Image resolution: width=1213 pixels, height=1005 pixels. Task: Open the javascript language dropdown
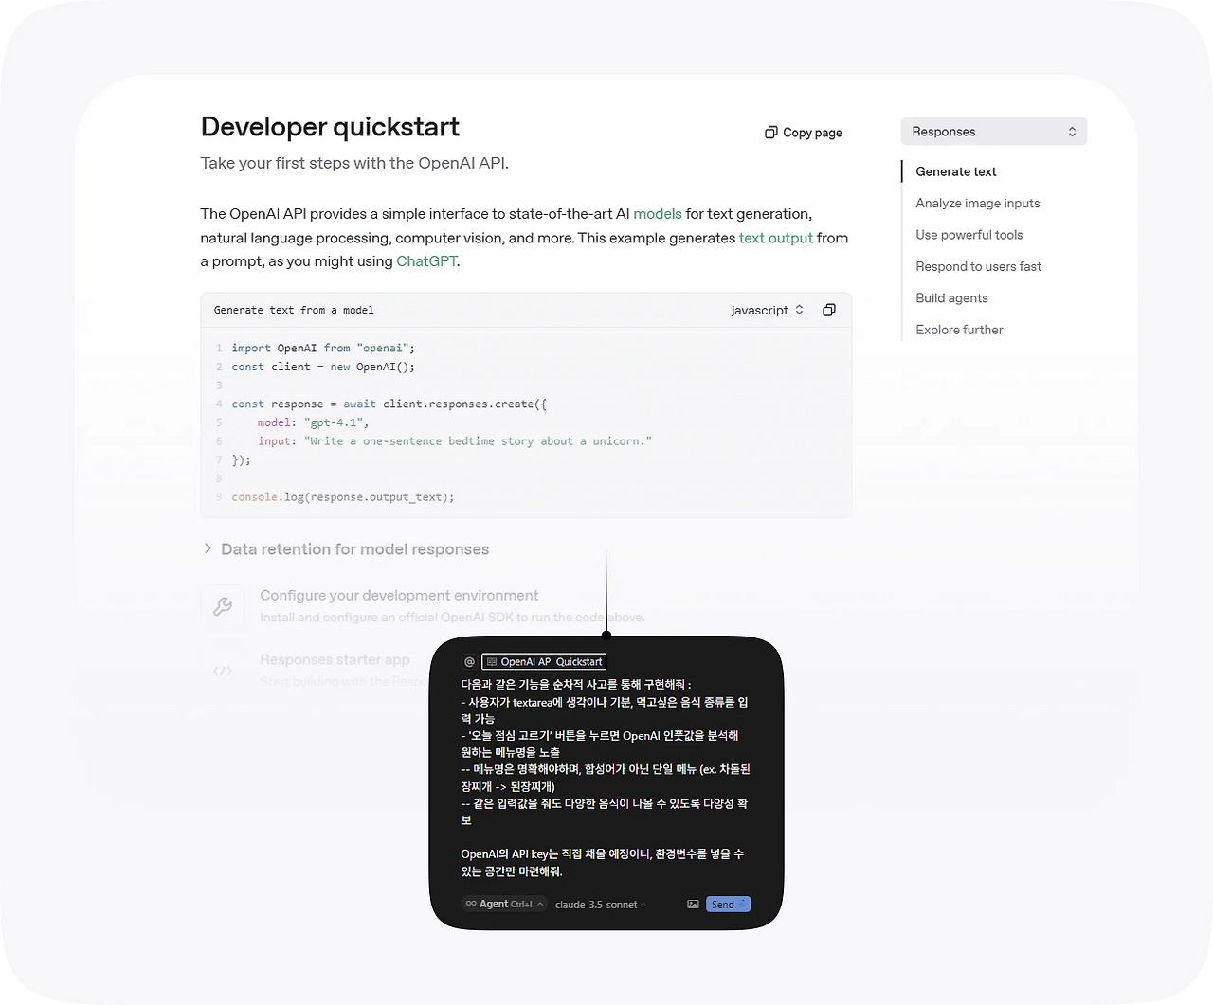768,310
